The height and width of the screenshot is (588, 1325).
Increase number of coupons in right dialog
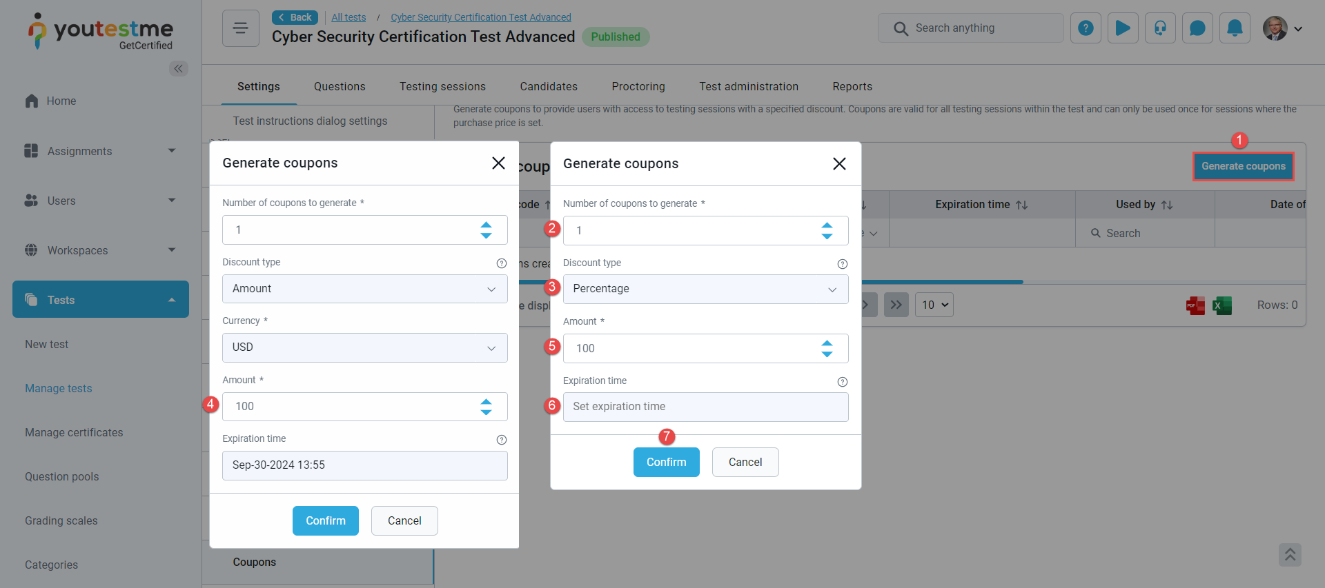[827, 225]
